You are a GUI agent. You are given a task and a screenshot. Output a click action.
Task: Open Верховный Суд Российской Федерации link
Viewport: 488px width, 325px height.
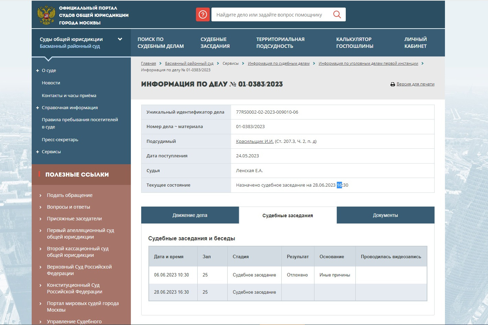(x=79, y=270)
